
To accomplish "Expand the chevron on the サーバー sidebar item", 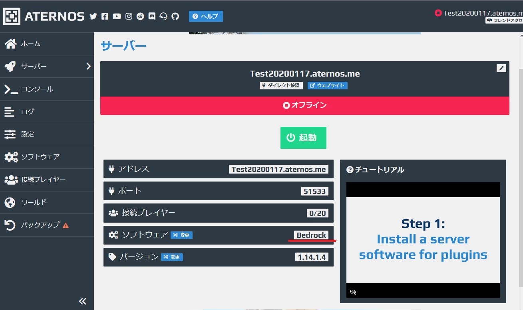I will click(x=89, y=66).
